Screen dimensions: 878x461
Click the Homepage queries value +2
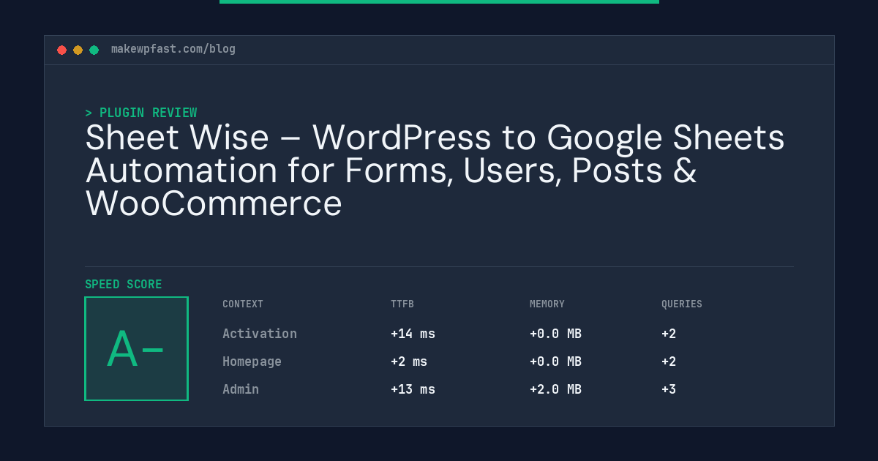(669, 361)
